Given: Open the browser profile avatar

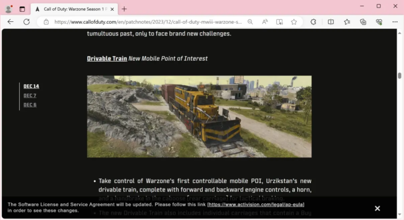Looking at the screenshot, I should click(9, 9).
